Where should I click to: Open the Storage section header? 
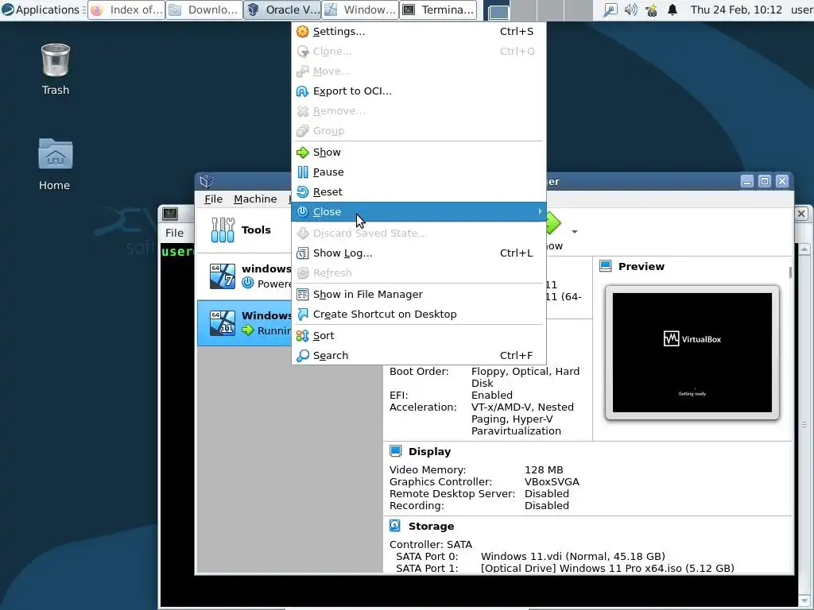[431, 527]
